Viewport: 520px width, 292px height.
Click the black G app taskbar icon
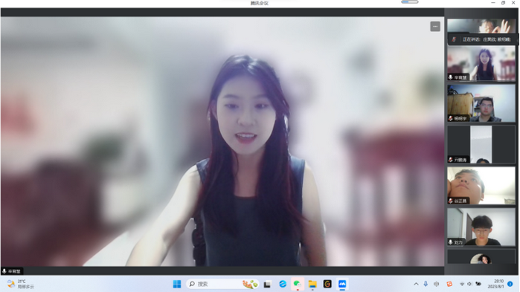coord(327,284)
